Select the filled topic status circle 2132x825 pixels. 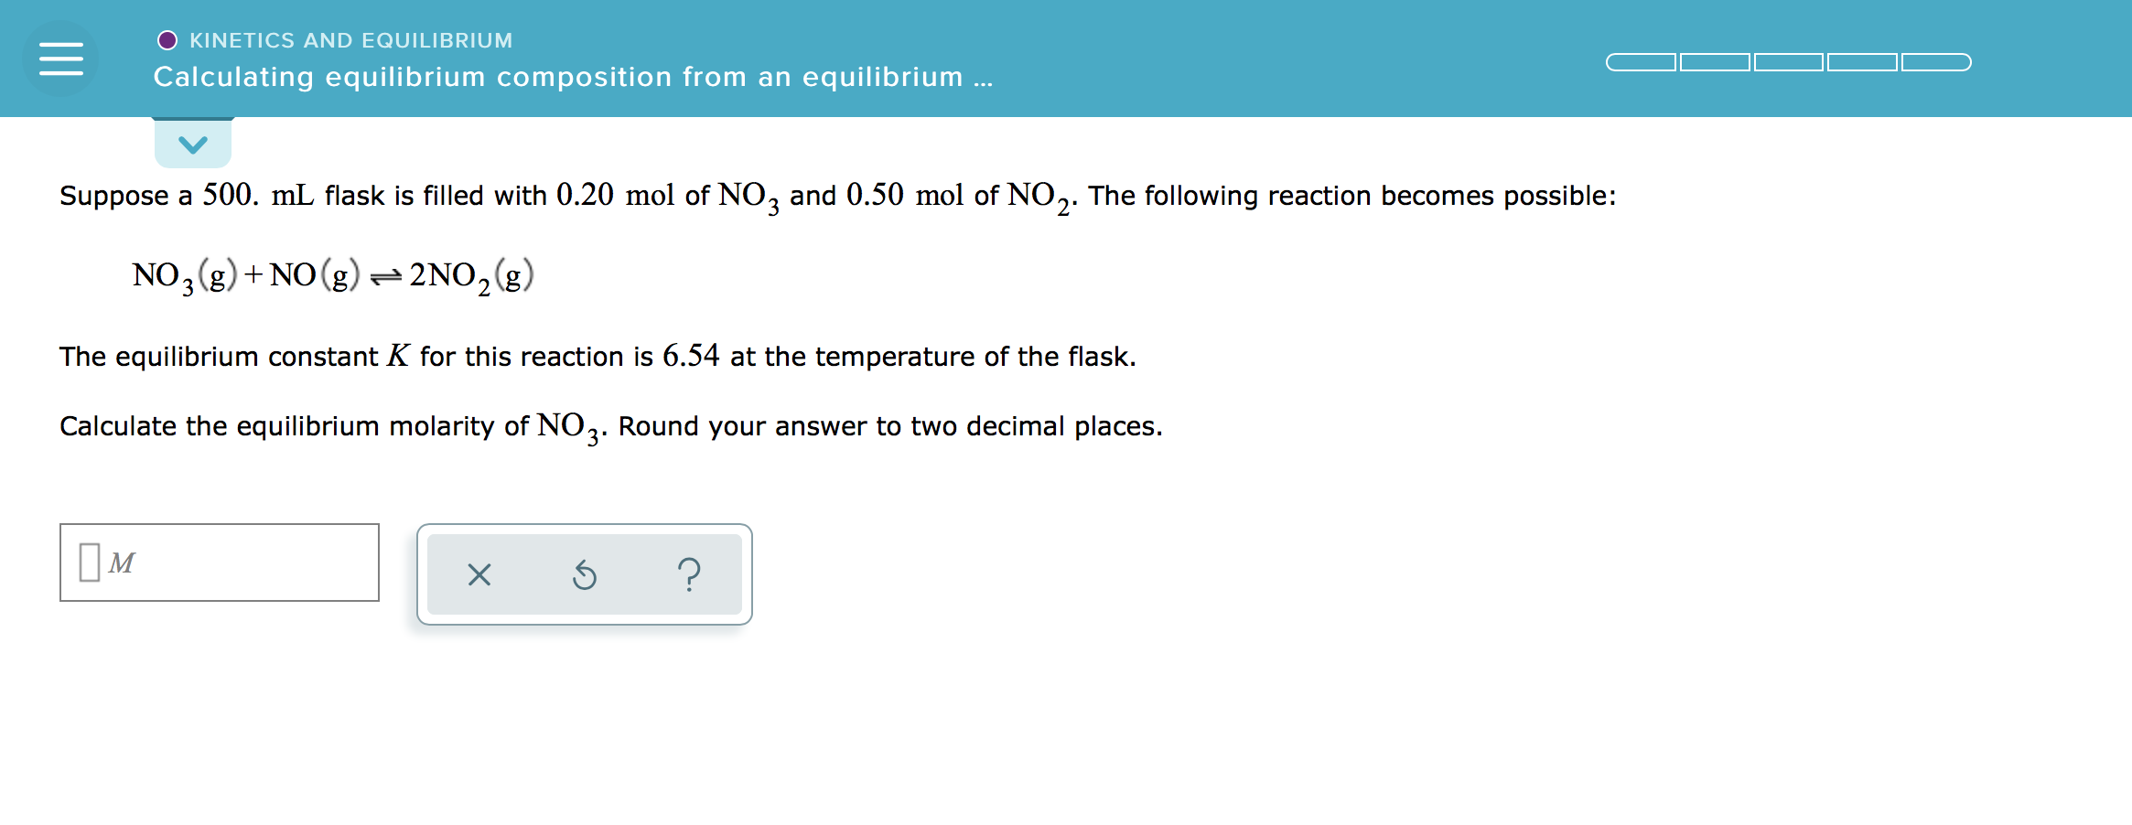tap(167, 38)
